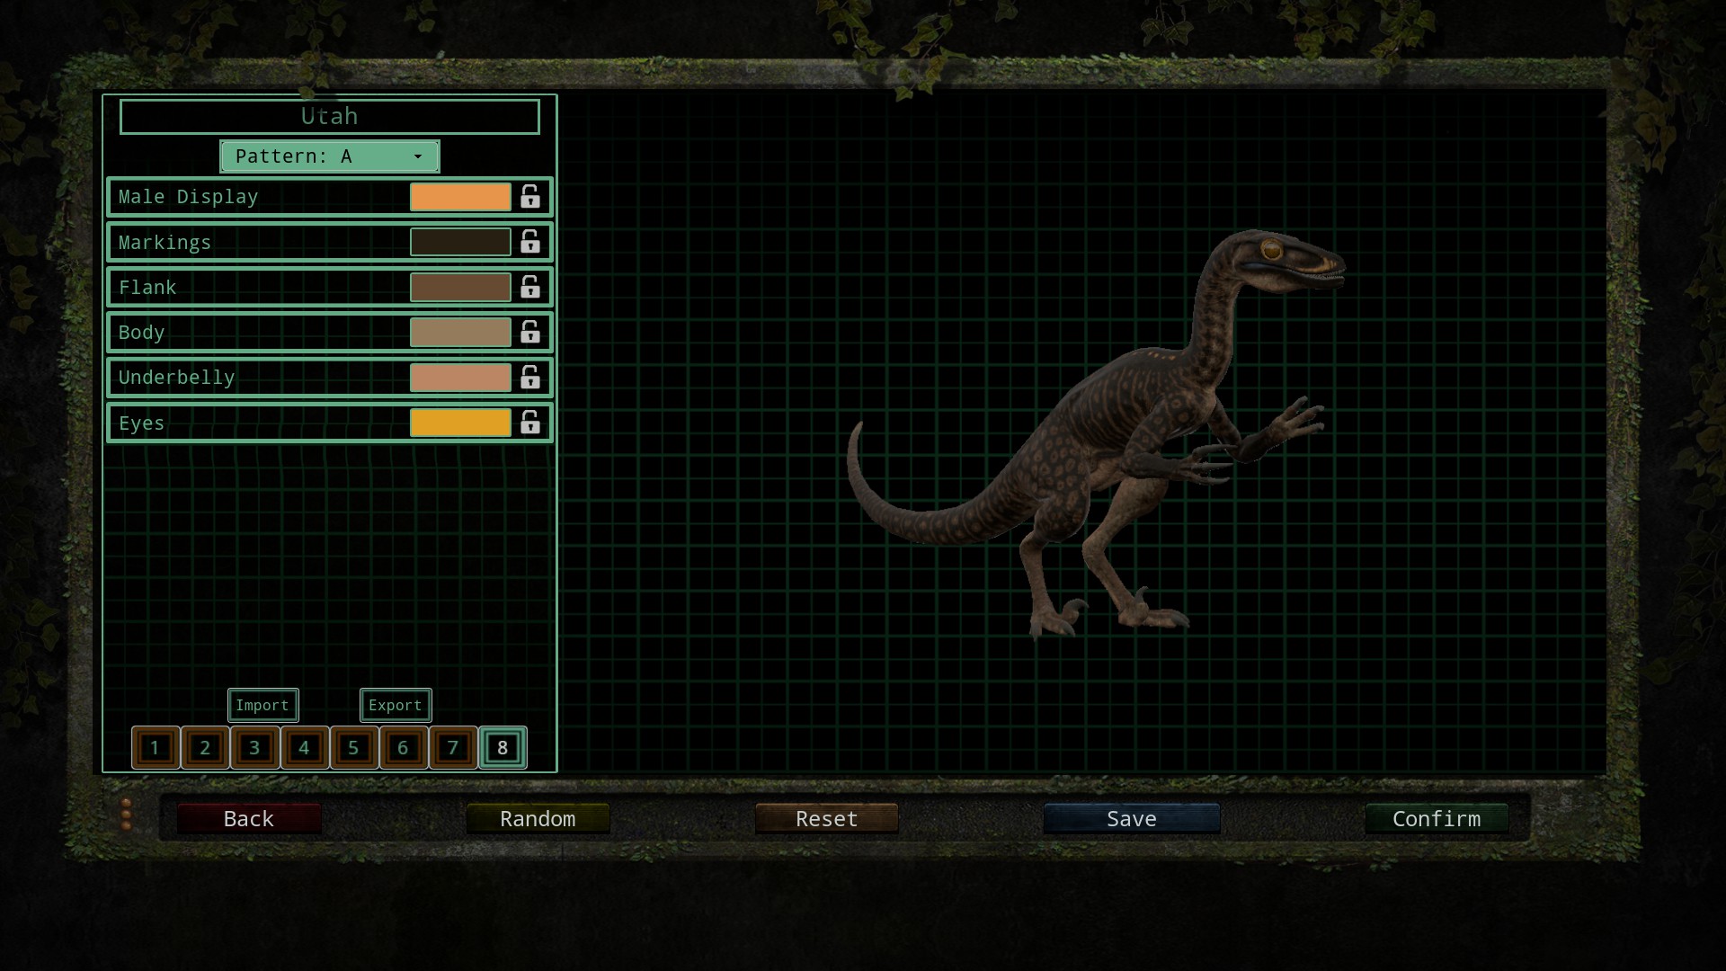
Task: Toggle the Flank lock icon
Action: pos(530,287)
